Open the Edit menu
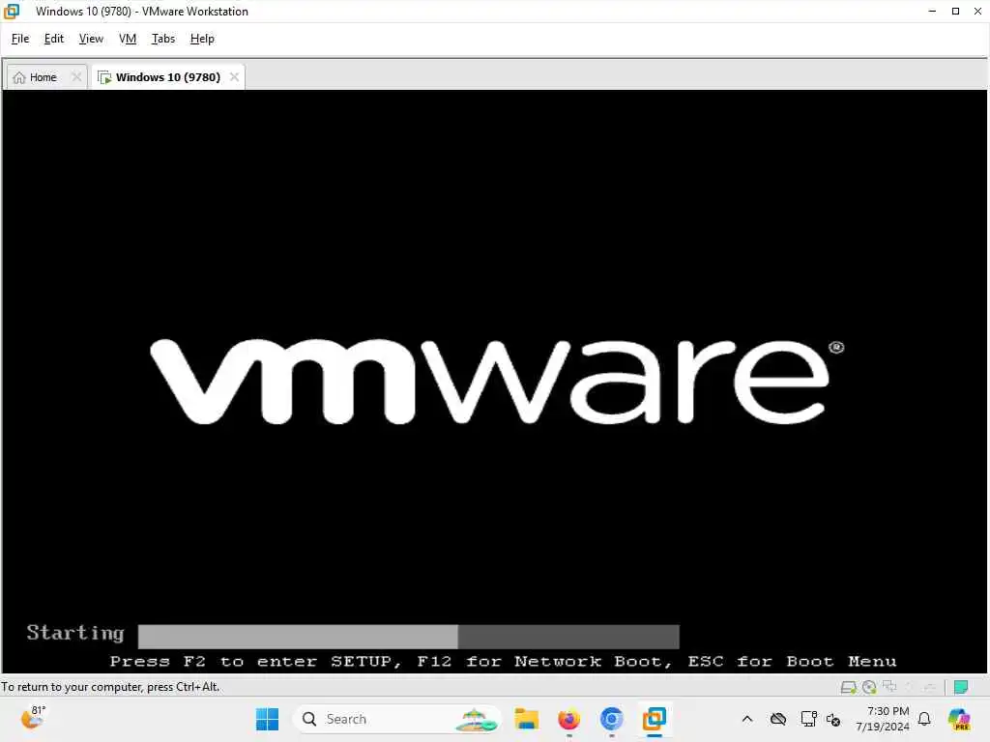The width and height of the screenshot is (990, 742). (x=54, y=39)
